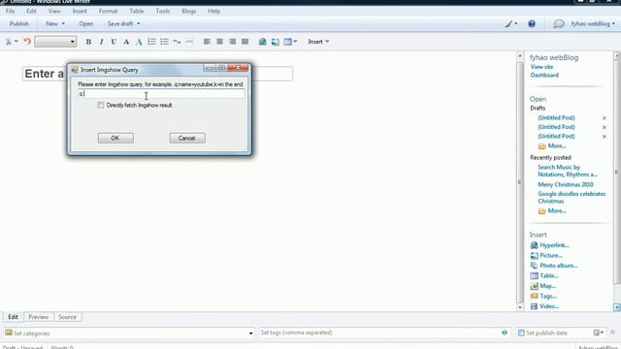
Task: Click the undo arrow icon
Action: click(x=27, y=41)
